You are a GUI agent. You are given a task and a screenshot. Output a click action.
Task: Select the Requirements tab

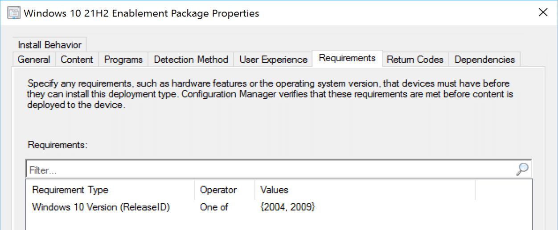point(347,58)
